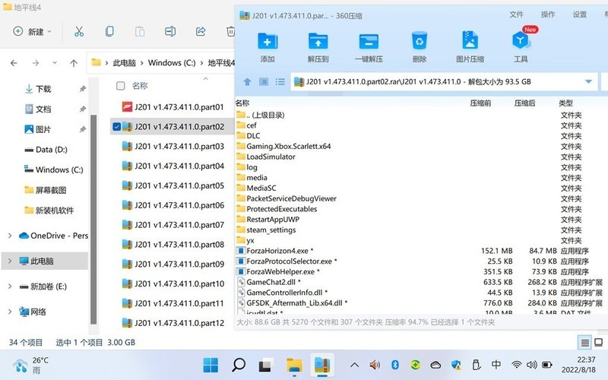Click the Paste icon in Explorer toolbar
608x380 pixels.
pos(140,31)
